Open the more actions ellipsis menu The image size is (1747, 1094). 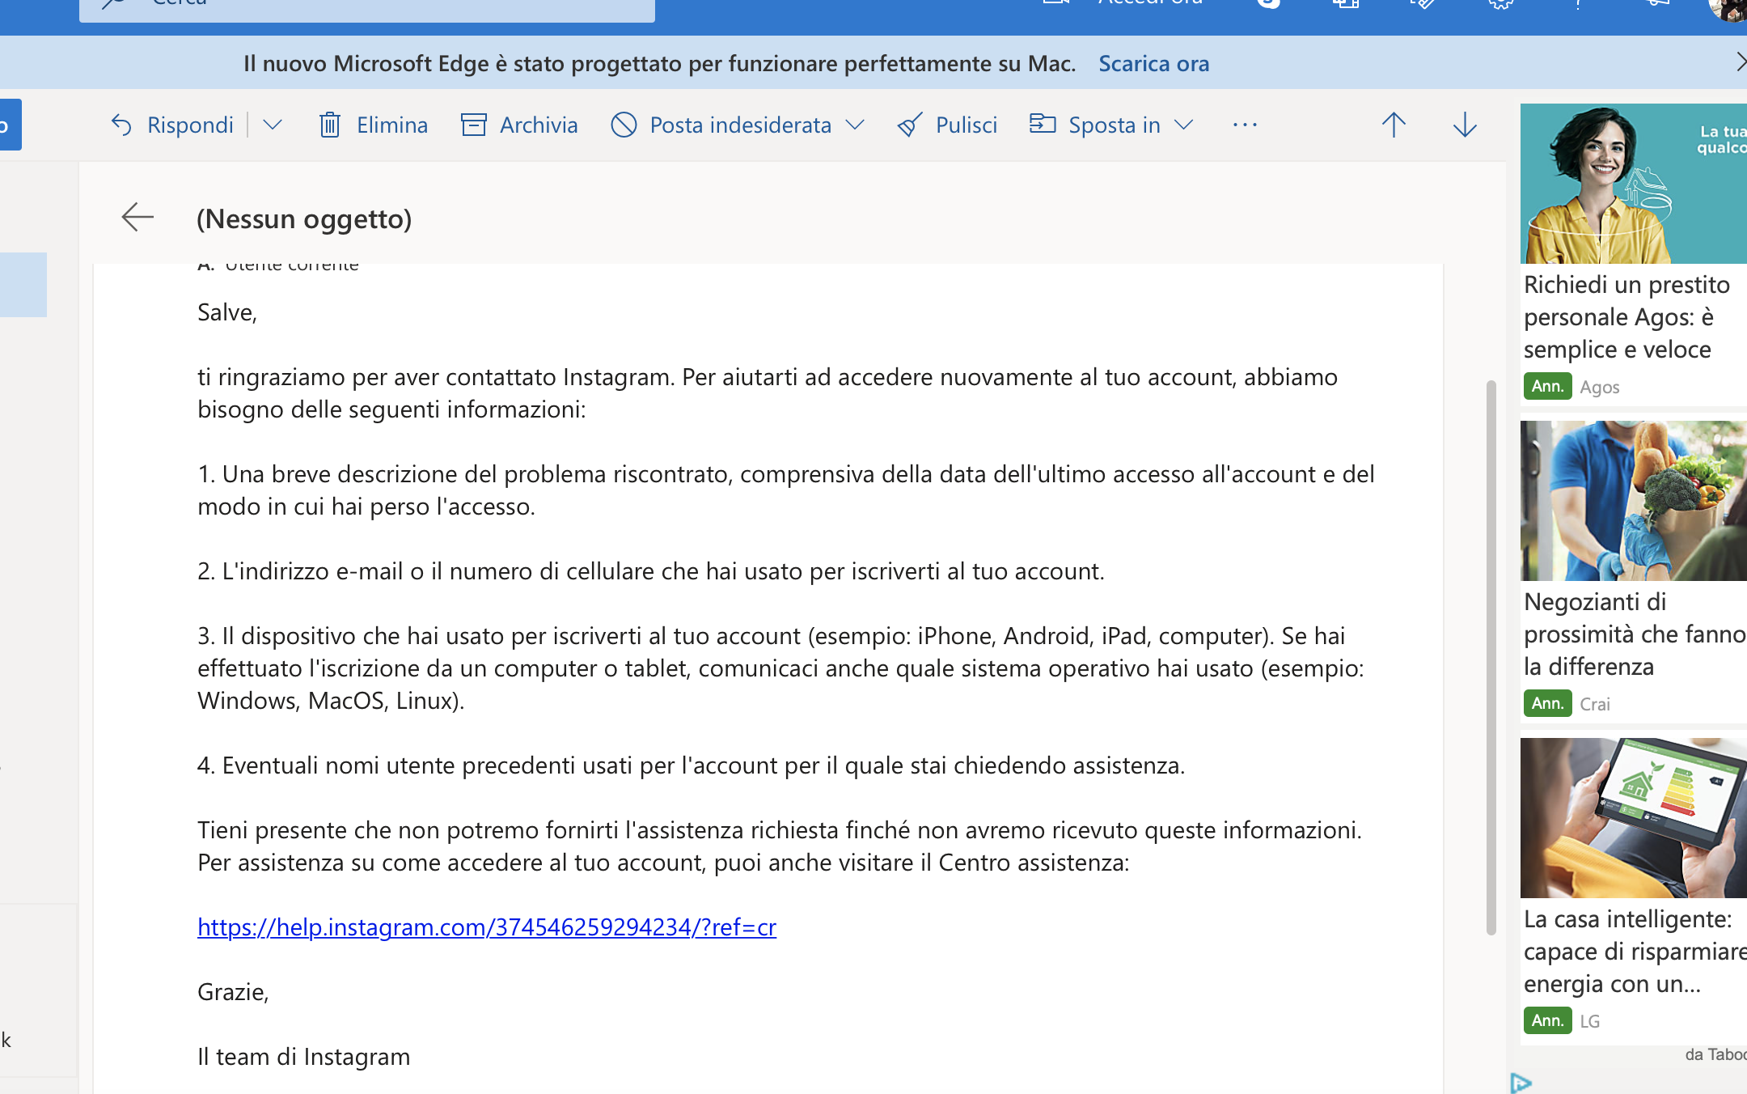1245,125
